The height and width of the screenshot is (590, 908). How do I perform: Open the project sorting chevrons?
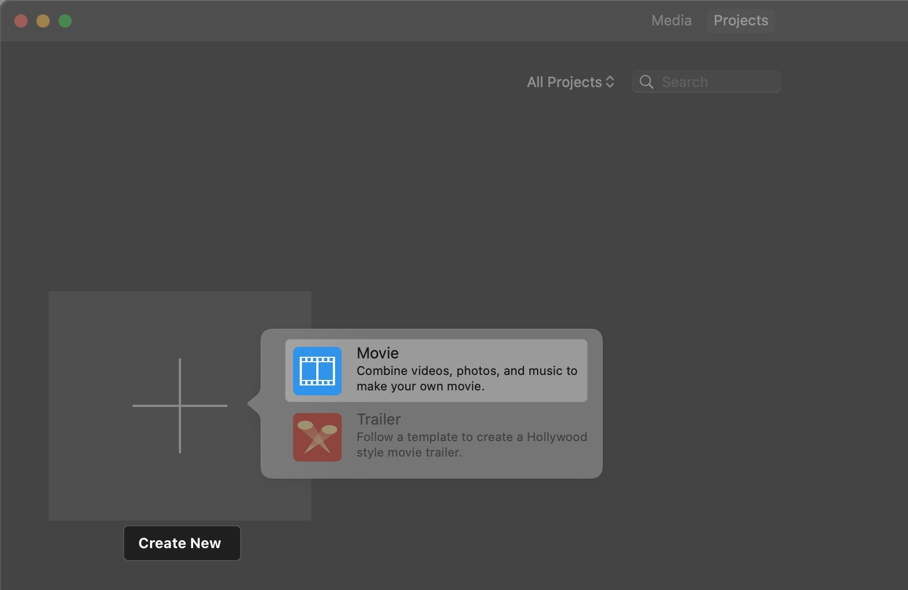[610, 82]
